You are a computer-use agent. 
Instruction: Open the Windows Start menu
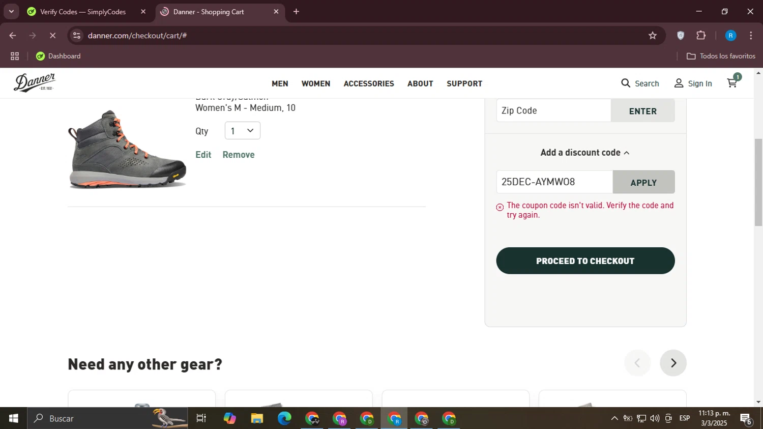(14, 418)
